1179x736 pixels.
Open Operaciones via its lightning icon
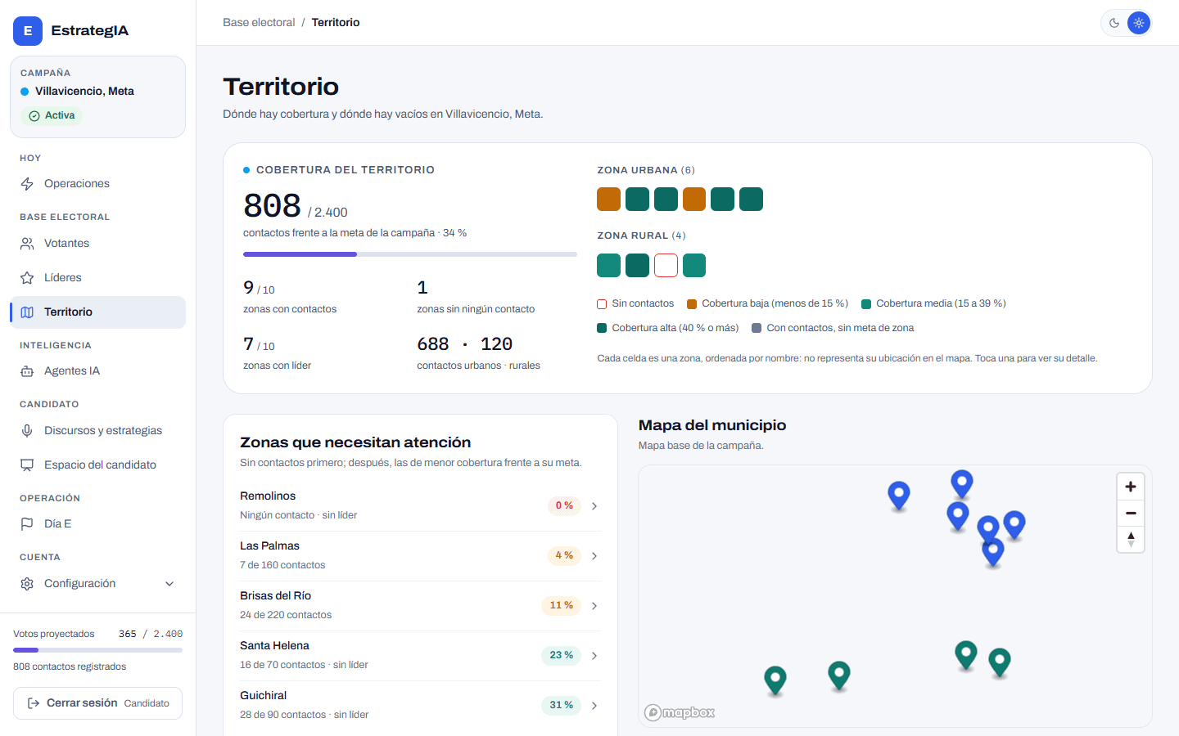27,184
